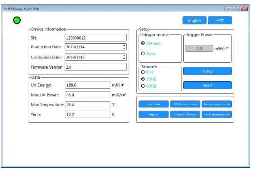
Task: Click the Read button
Action: point(207,85)
